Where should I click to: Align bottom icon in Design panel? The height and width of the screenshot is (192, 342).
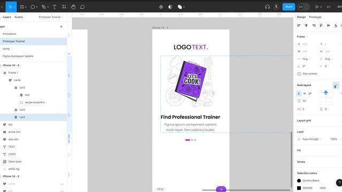336,26
